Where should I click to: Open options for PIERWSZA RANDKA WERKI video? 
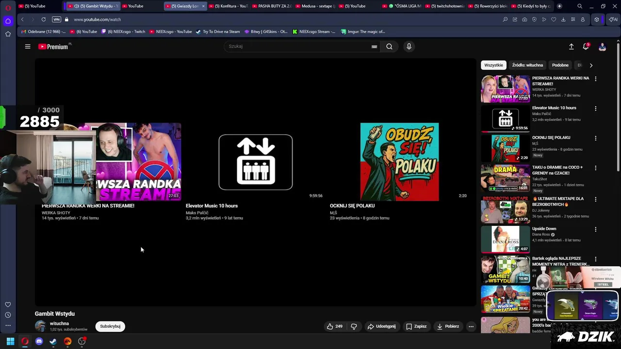pyautogui.click(x=596, y=79)
